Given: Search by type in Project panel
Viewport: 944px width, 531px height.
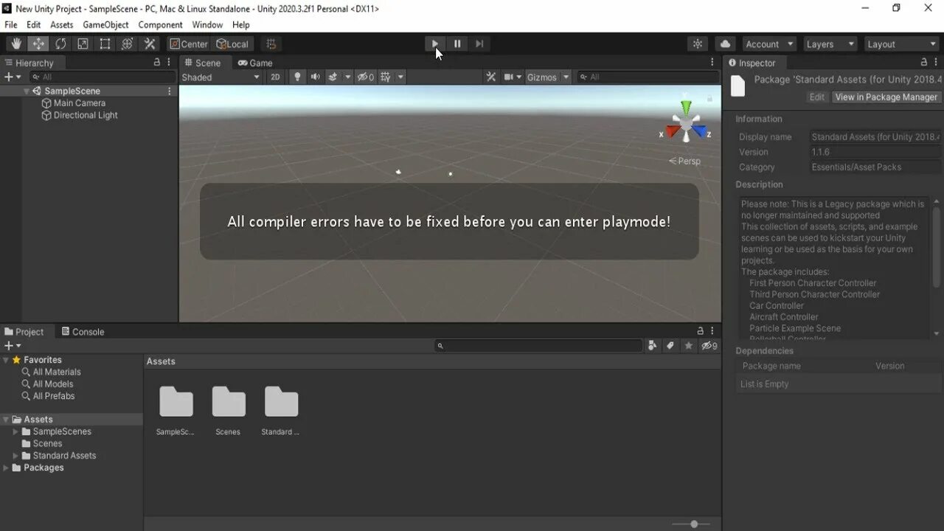Looking at the screenshot, I should (x=652, y=346).
